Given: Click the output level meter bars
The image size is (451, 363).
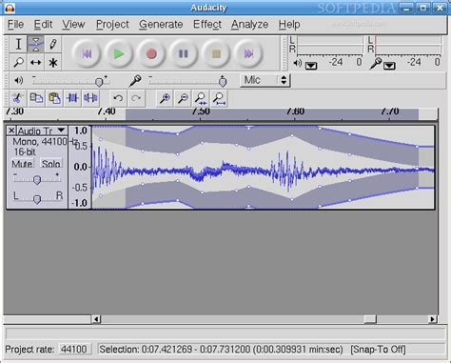Looking at the screenshot, I should 330,45.
